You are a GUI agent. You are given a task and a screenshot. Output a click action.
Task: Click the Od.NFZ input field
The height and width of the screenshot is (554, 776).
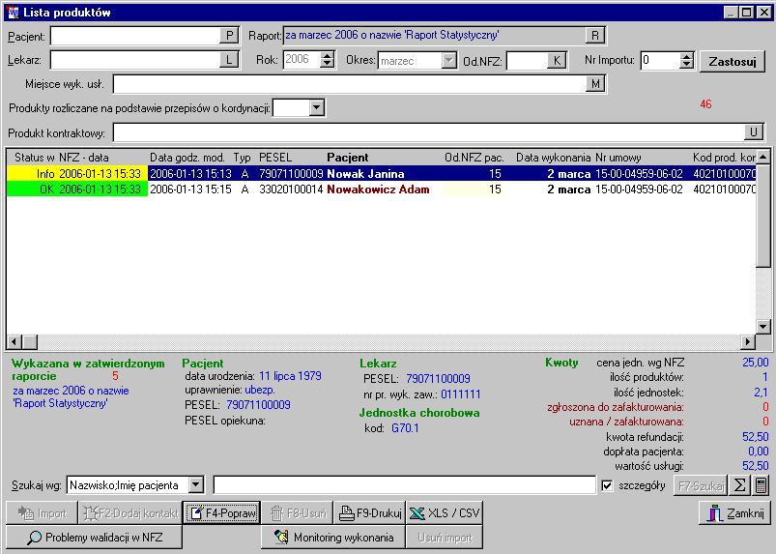click(x=527, y=61)
